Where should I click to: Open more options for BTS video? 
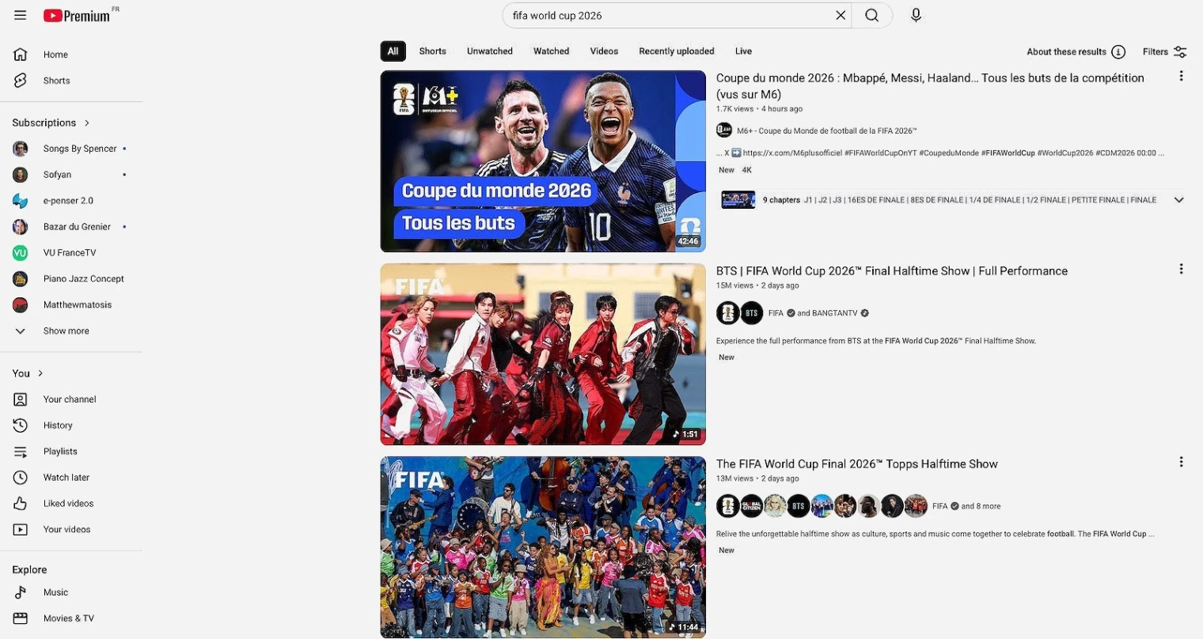coord(1181,269)
